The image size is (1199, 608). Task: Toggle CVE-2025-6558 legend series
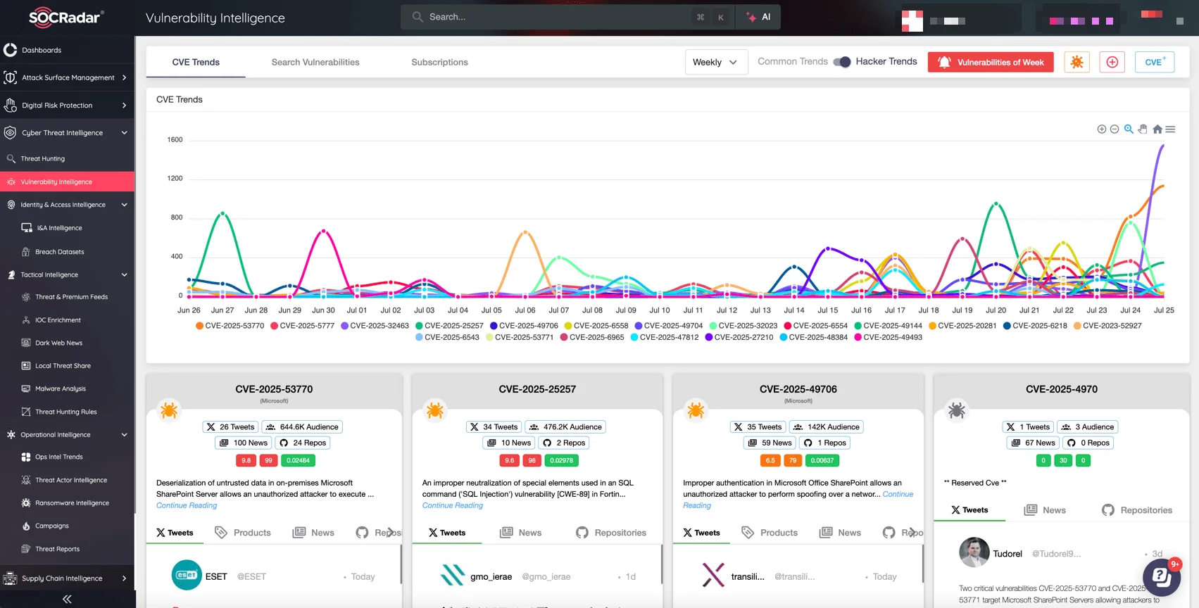pos(596,326)
